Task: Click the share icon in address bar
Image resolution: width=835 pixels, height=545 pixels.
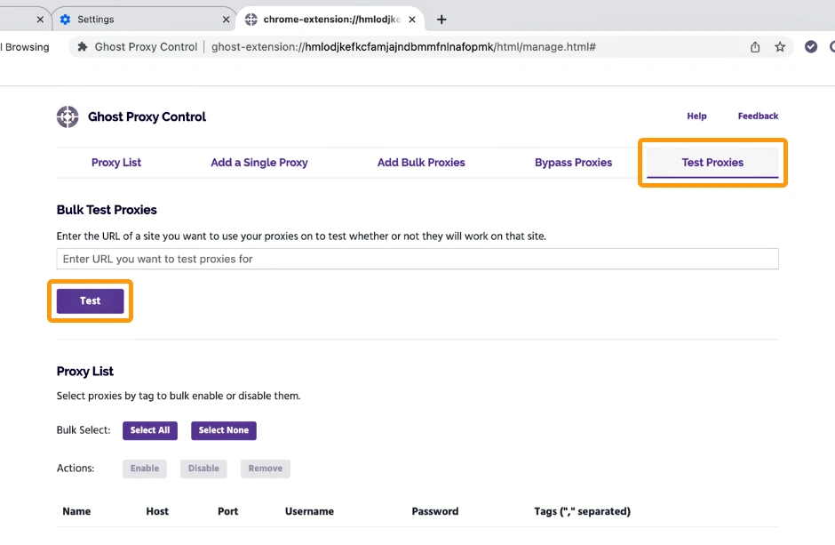Action: point(755,47)
